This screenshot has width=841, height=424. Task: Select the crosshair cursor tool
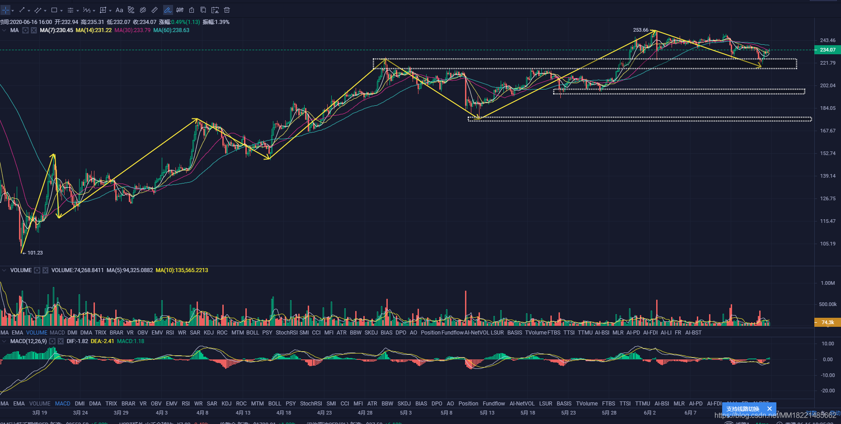pos(5,10)
